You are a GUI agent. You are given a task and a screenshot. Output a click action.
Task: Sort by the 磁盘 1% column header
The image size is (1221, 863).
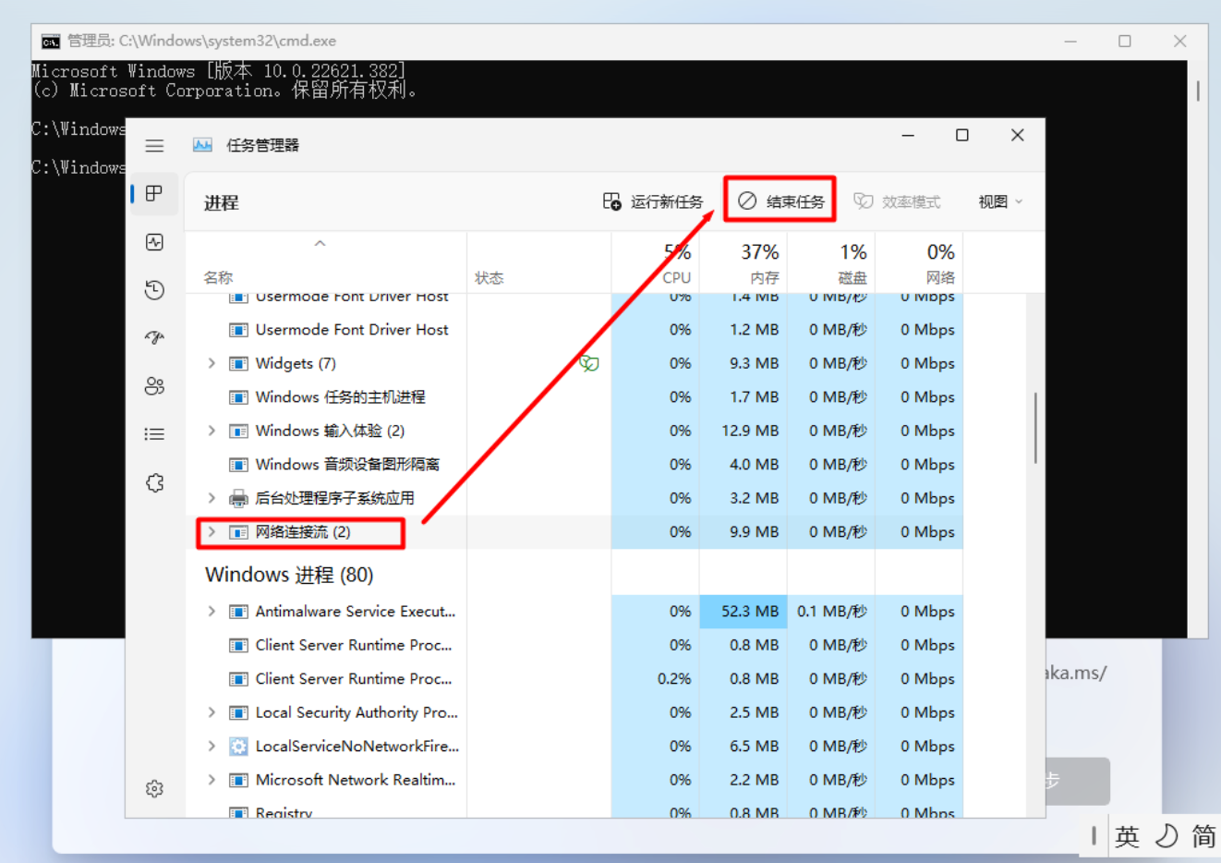click(830, 262)
